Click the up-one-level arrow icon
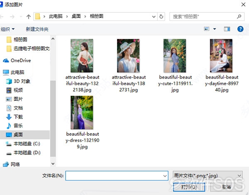This screenshot has height=195, width=249. point(29,17)
